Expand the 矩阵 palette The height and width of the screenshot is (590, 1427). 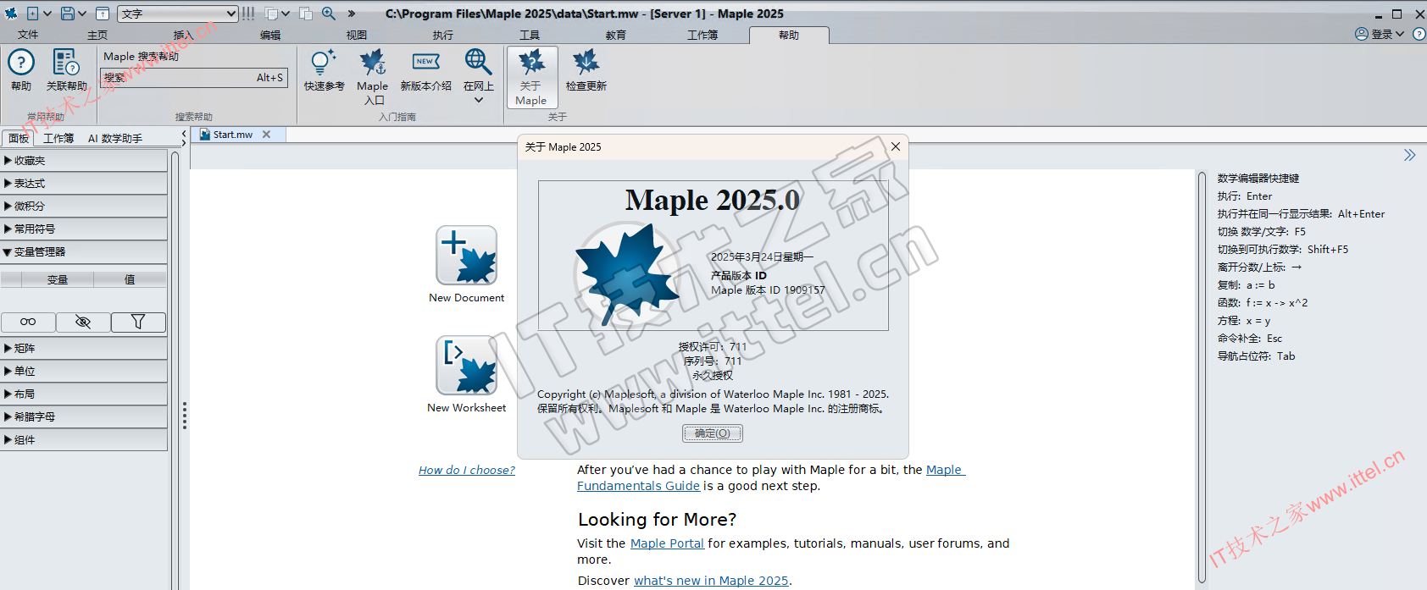[x=84, y=349]
